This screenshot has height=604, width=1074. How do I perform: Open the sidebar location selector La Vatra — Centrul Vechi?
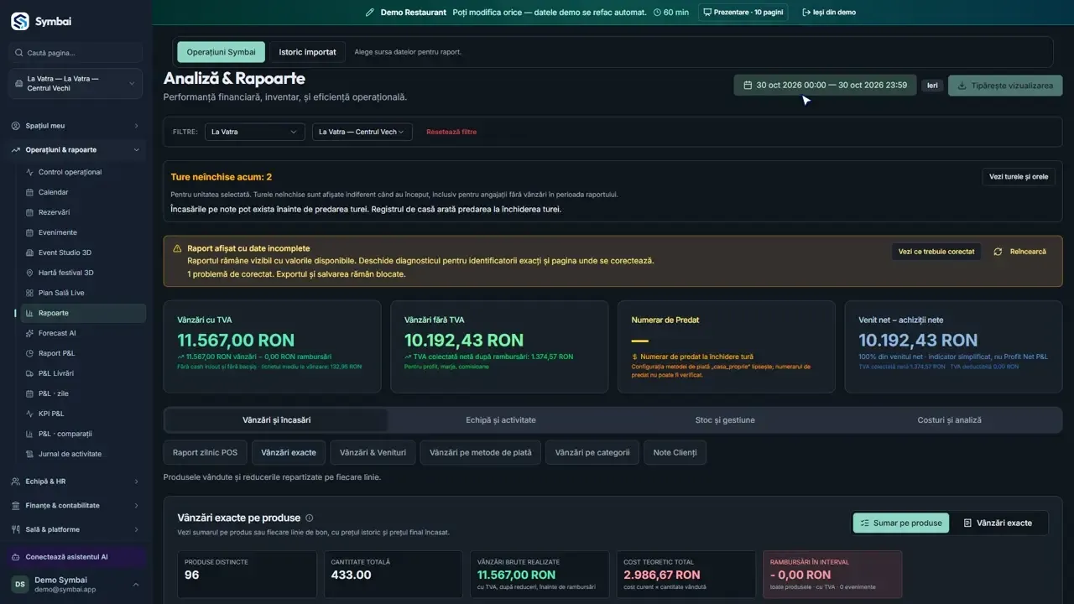click(x=76, y=84)
